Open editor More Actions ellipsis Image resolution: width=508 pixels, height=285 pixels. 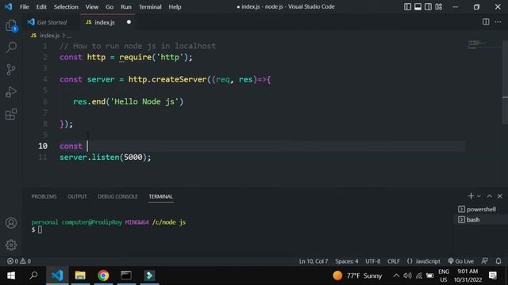tap(498, 22)
